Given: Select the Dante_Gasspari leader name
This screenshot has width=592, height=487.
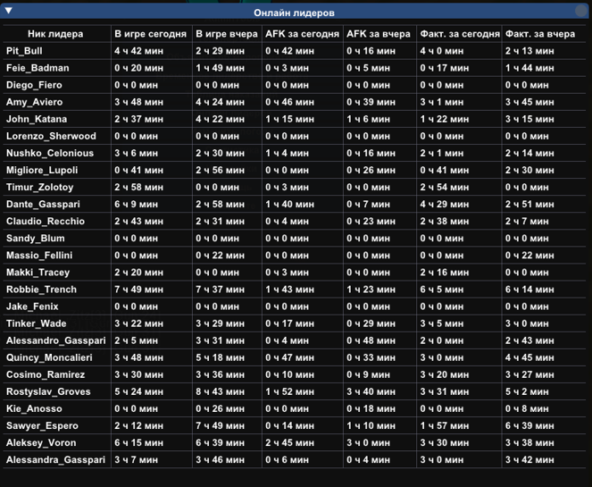Looking at the screenshot, I should [x=43, y=204].
